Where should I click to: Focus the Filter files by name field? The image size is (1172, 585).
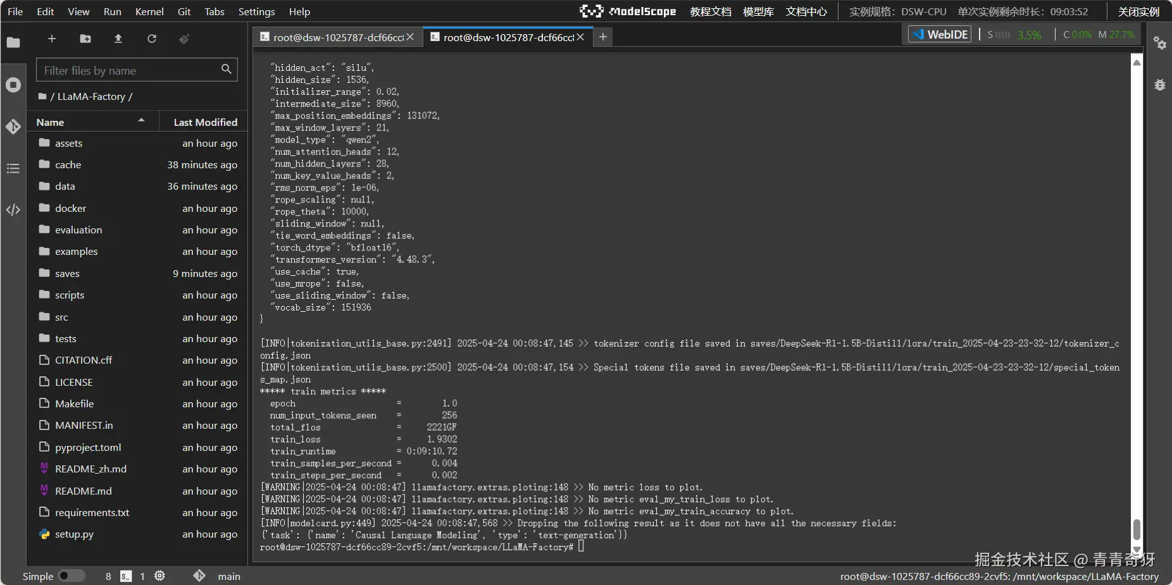click(137, 70)
